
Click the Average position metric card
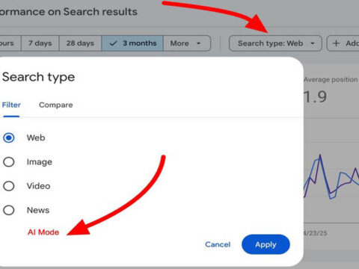(331, 91)
